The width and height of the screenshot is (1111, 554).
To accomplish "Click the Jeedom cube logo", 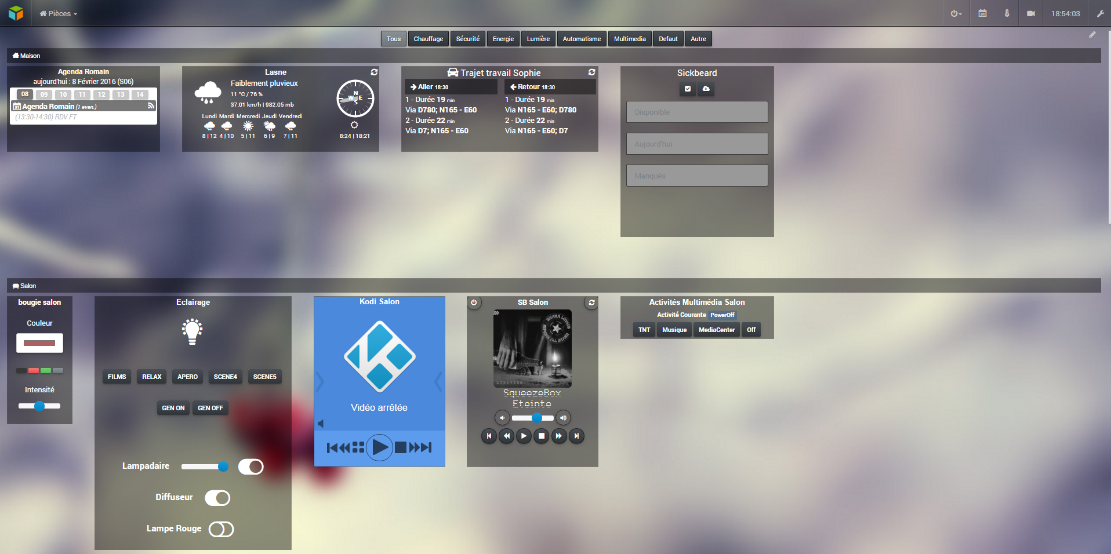I will tap(16, 13).
